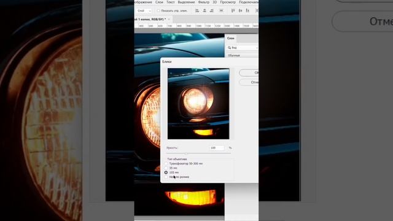Cancel the Блики dialog with Отмена
Image resolution: width=393 pixels, height=221 pixels.
tap(249, 82)
